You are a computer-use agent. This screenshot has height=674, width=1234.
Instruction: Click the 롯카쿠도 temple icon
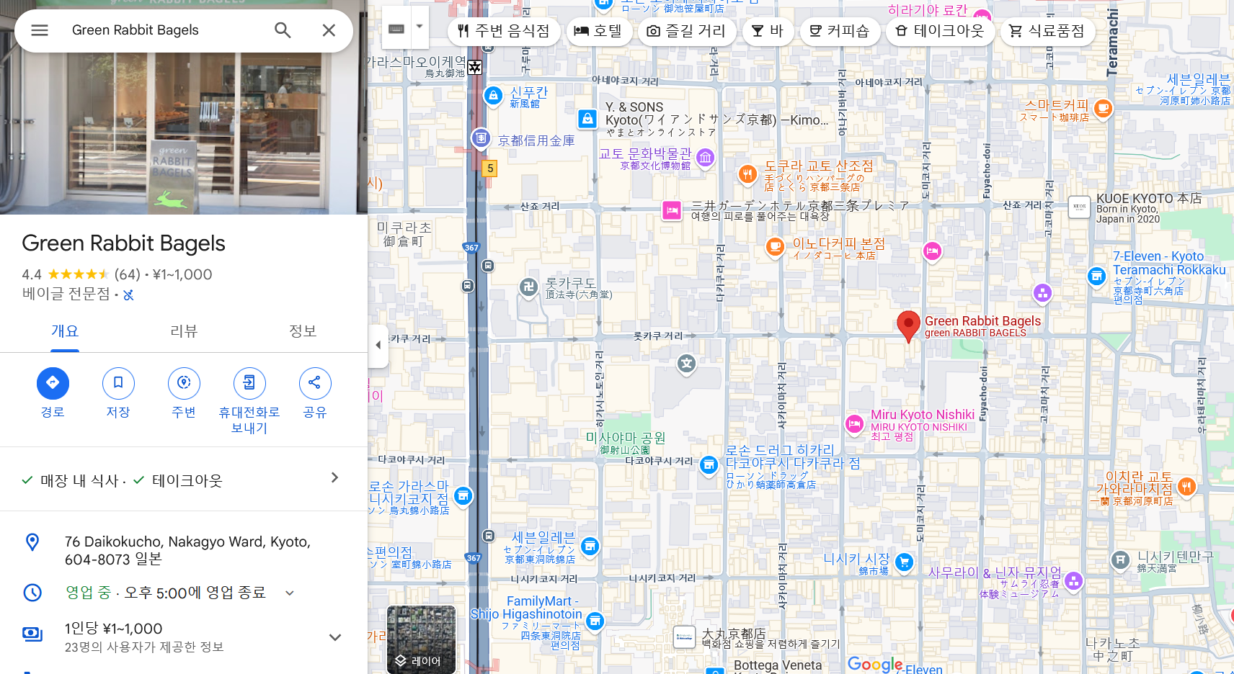tap(528, 287)
